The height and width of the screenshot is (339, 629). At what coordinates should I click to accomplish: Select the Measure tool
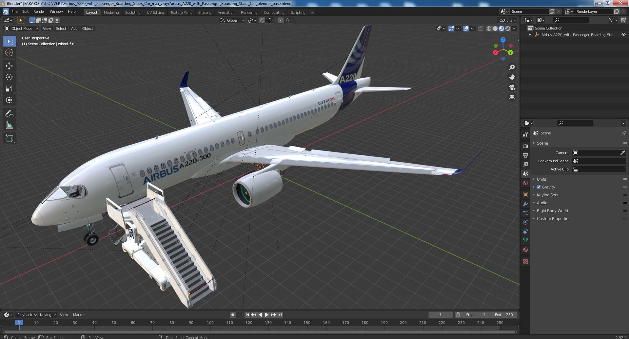pos(9,125)
